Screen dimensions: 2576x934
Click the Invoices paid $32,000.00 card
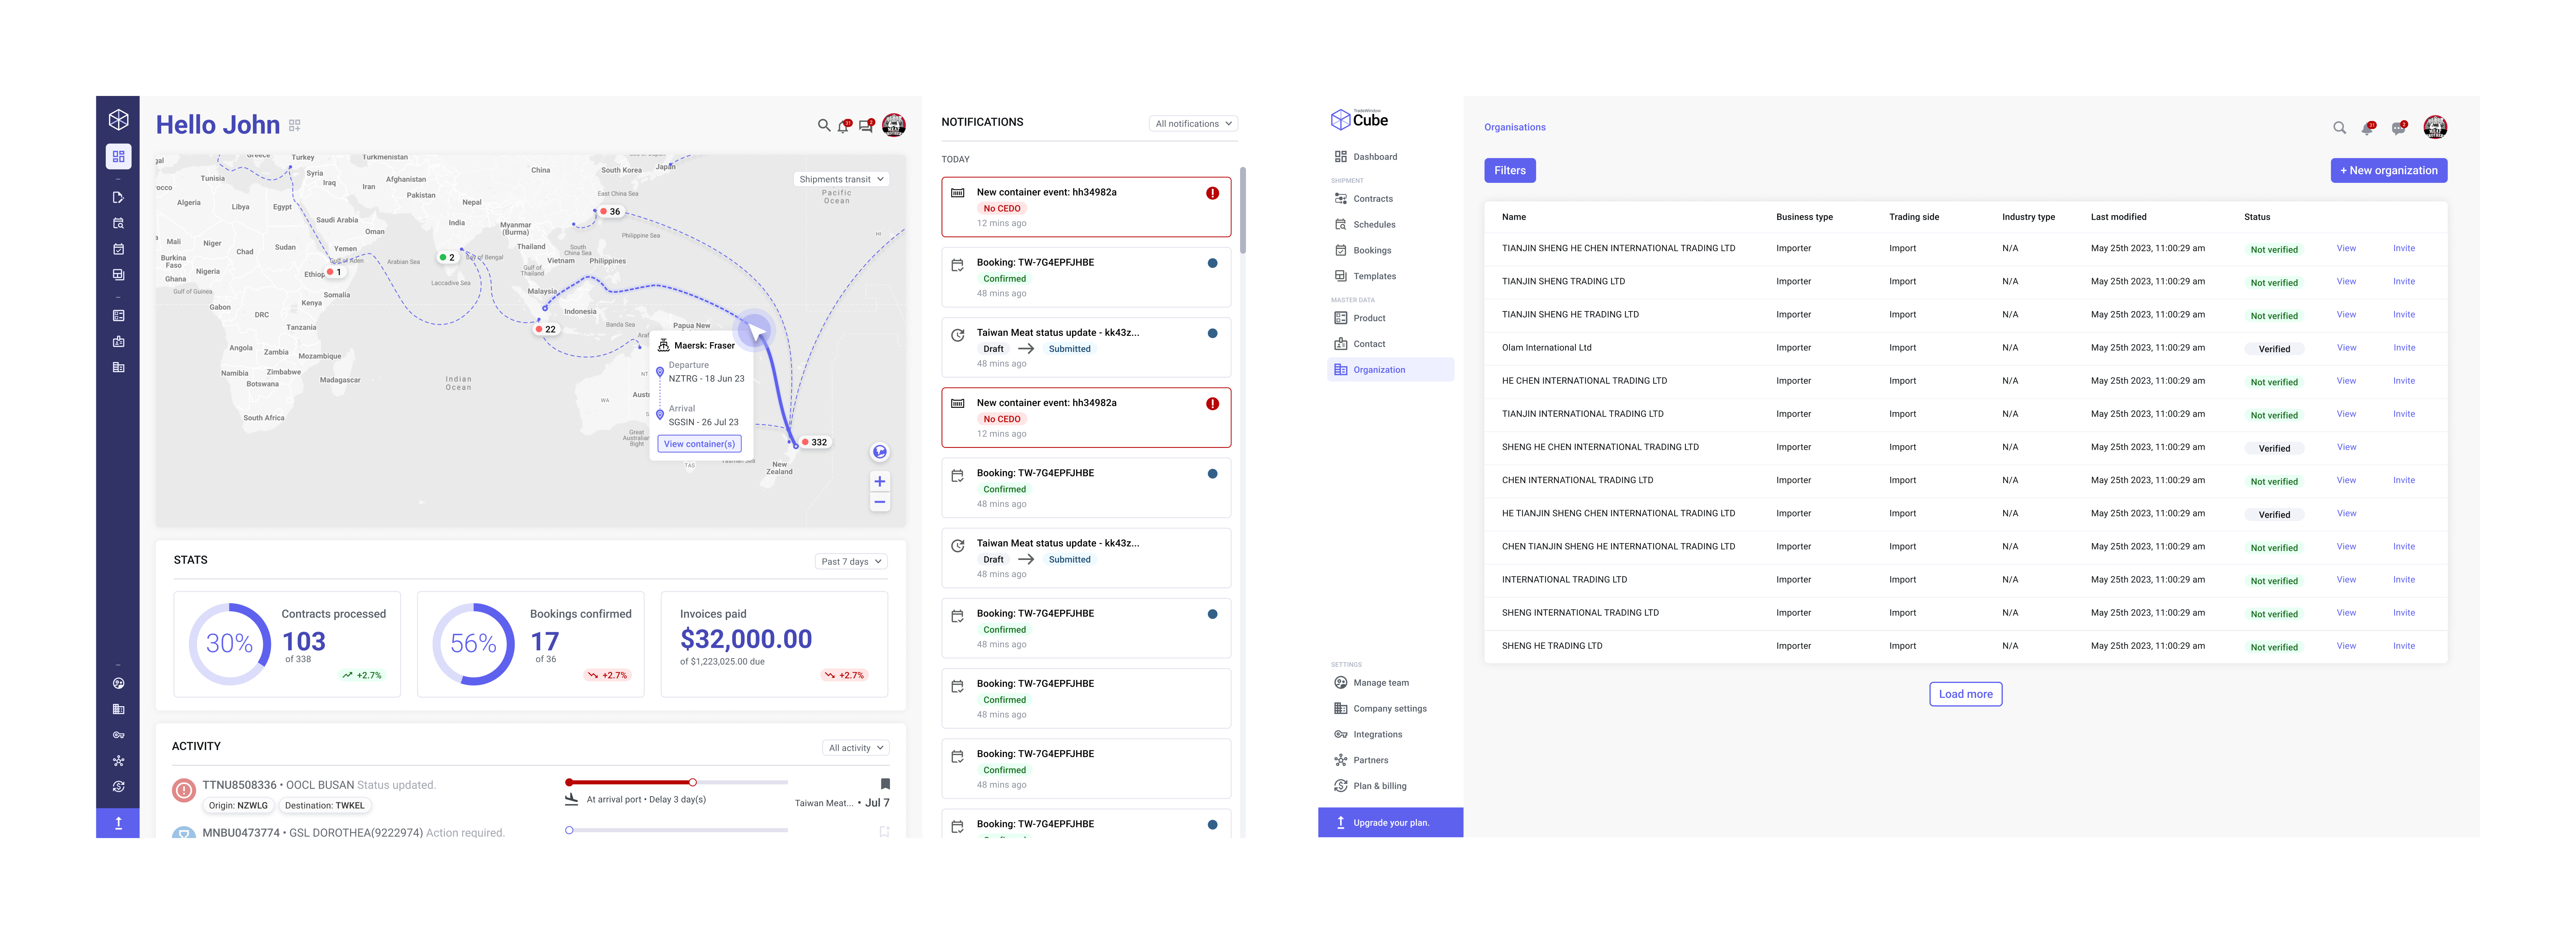point(774,644)
